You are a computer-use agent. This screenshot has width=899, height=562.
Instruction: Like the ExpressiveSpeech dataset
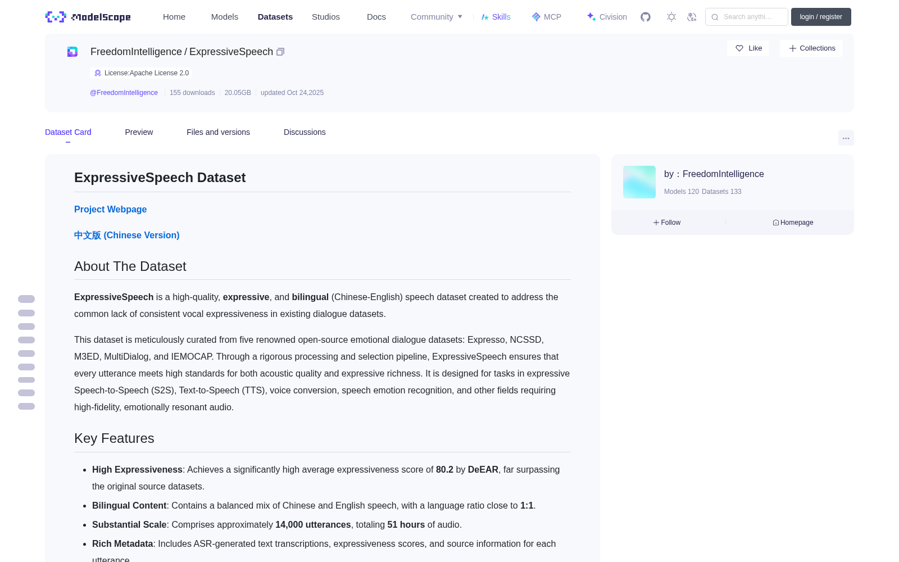tap(748, 48)
